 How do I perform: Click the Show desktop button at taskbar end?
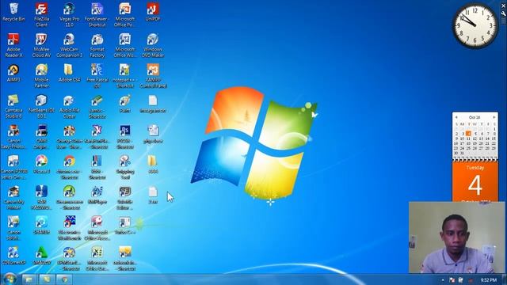pos(504,279)
